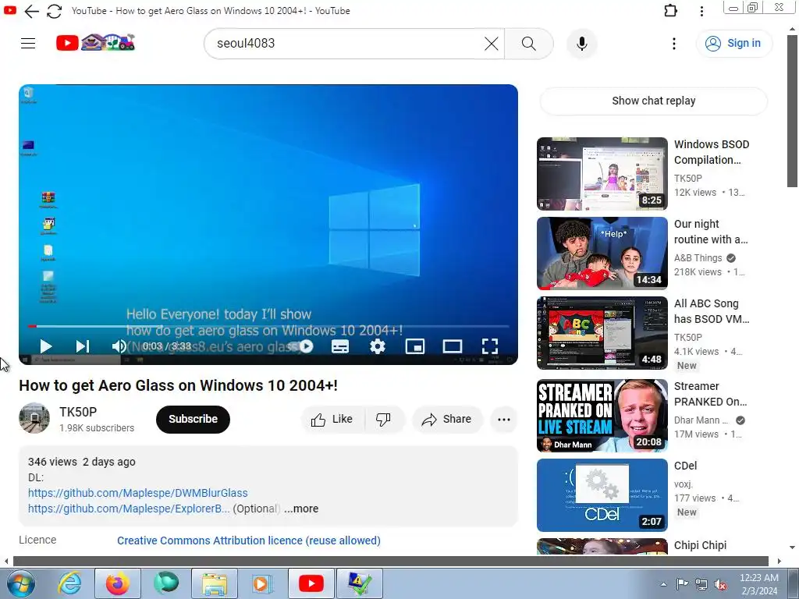Open the DWMBlurGlass GitHub link
799x599 pixels.
coord(137,493)
